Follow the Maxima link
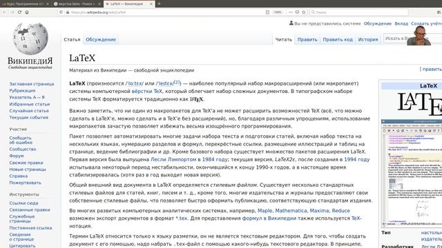The image size is (442, 248). click(319, 211)
